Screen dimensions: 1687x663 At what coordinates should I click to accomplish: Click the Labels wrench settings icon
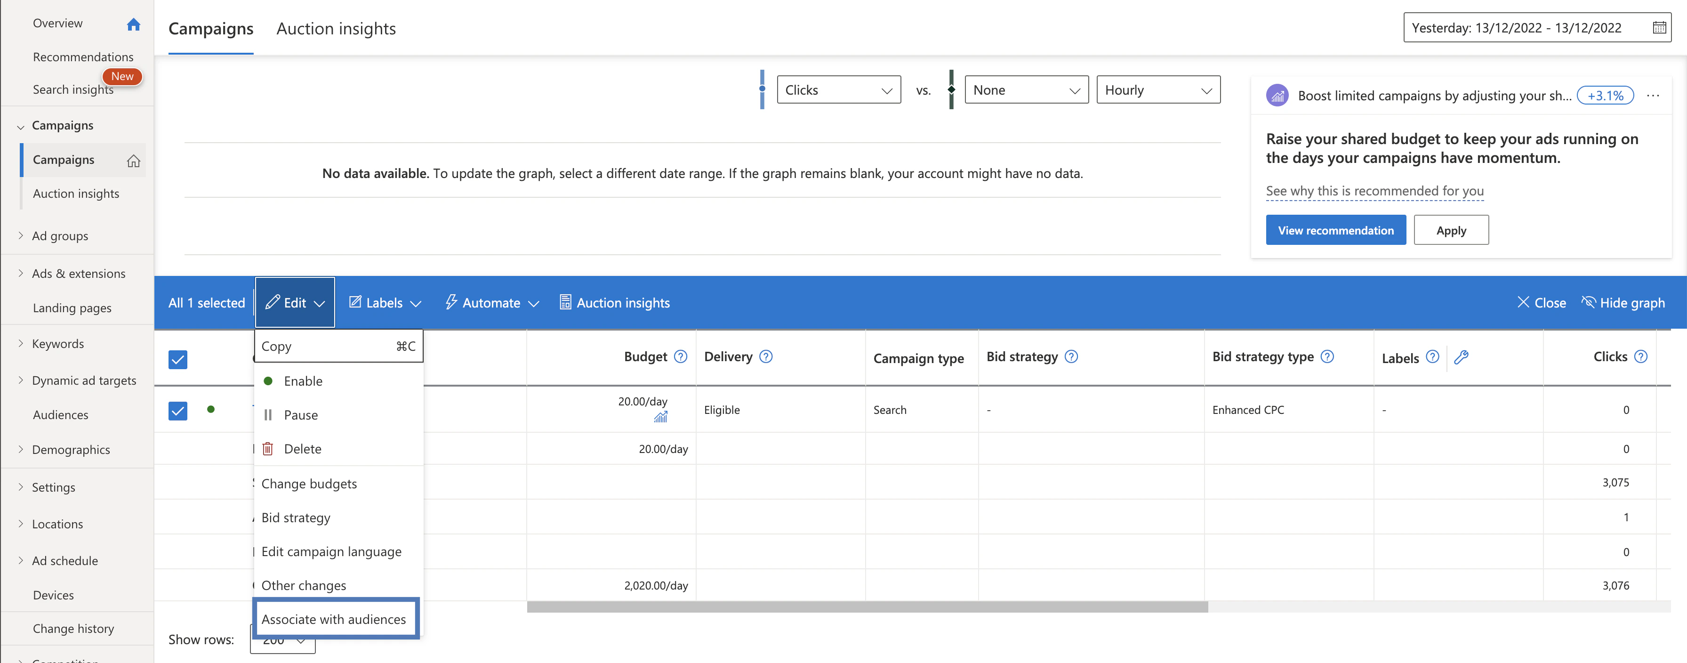(x=1461, y=357)
